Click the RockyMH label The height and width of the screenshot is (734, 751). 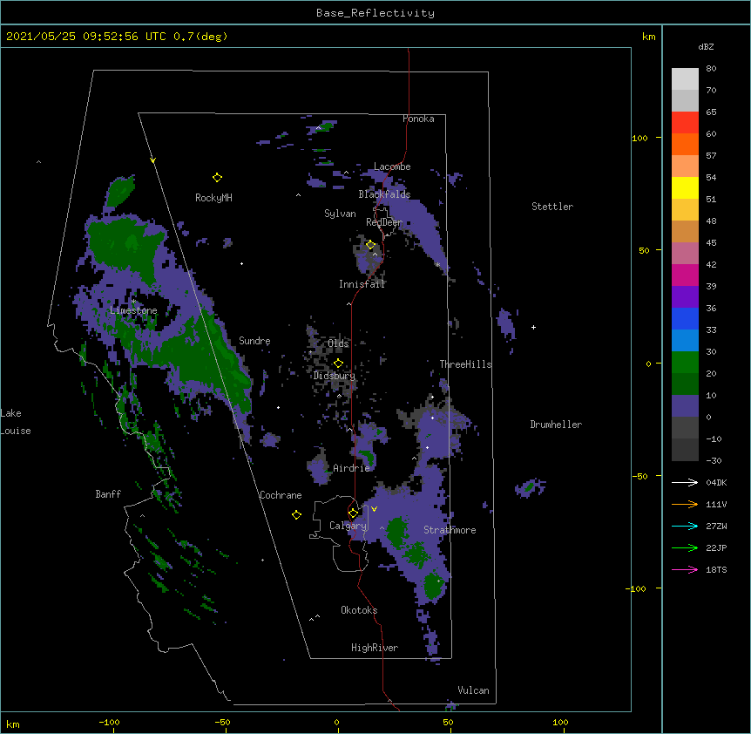click(213, 198)
